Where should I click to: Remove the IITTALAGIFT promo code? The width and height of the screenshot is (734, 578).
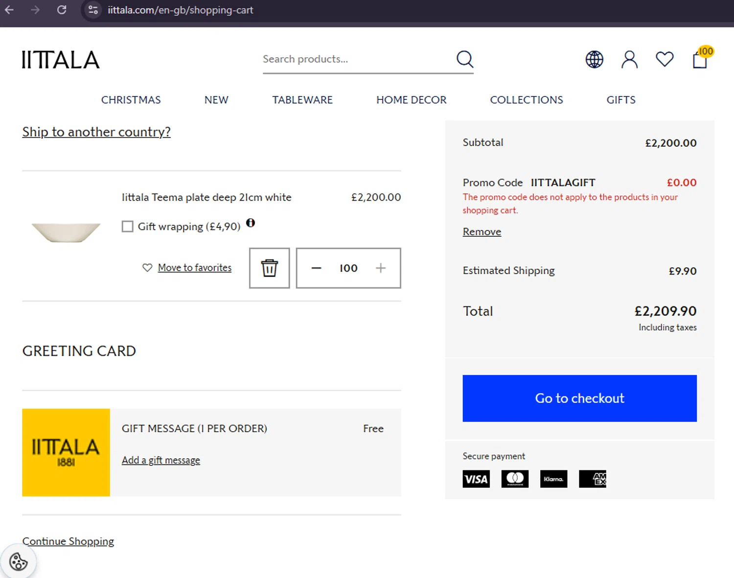point(482,231)
